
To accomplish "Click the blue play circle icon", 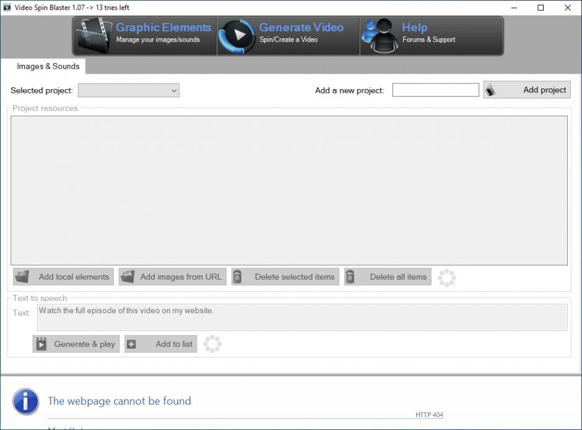I will coord(237,36).
